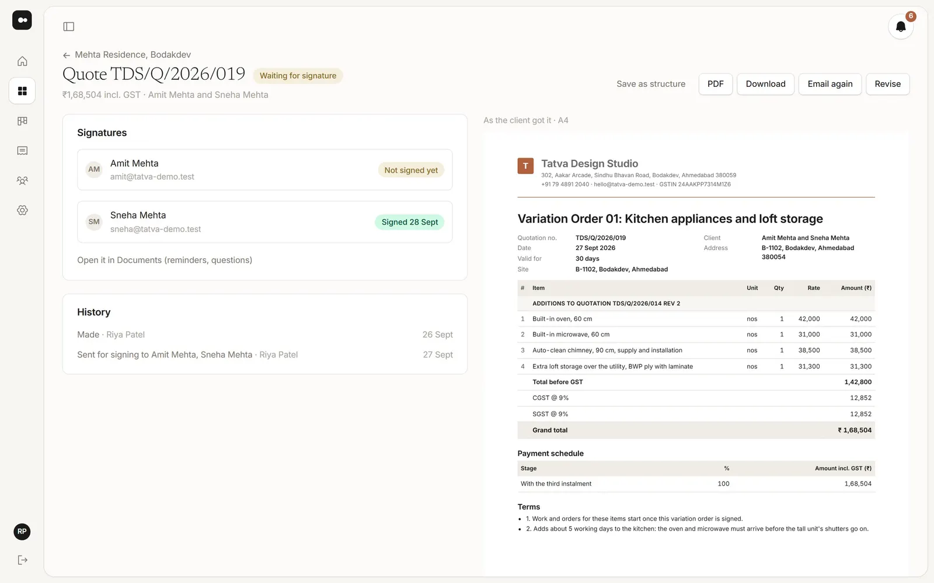Go to Home icon in sidebar

click(x=22, y=61)
